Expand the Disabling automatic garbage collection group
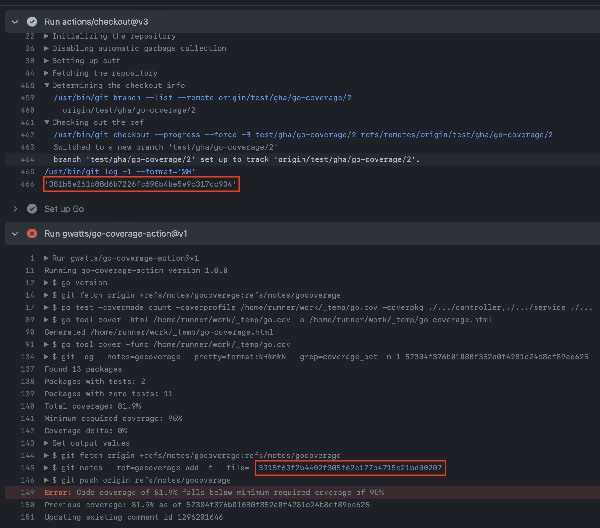600x528 pixels. (x=47, y=48)
